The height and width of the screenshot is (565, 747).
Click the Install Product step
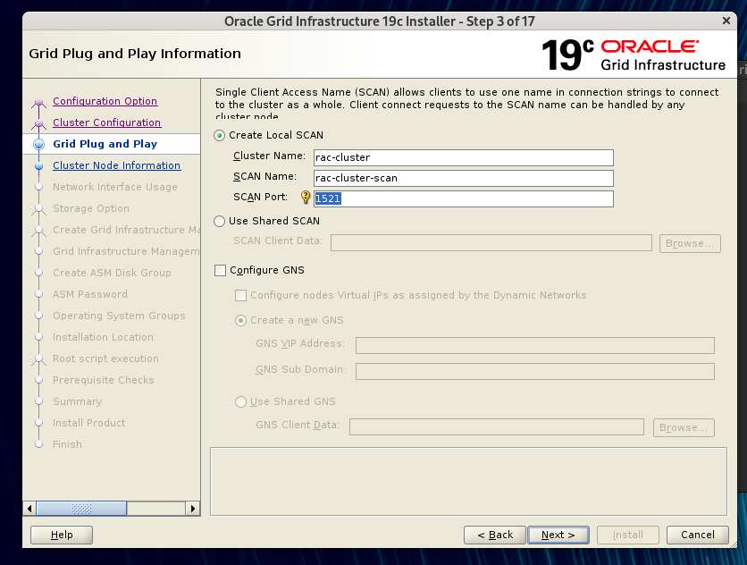[89, 423]
